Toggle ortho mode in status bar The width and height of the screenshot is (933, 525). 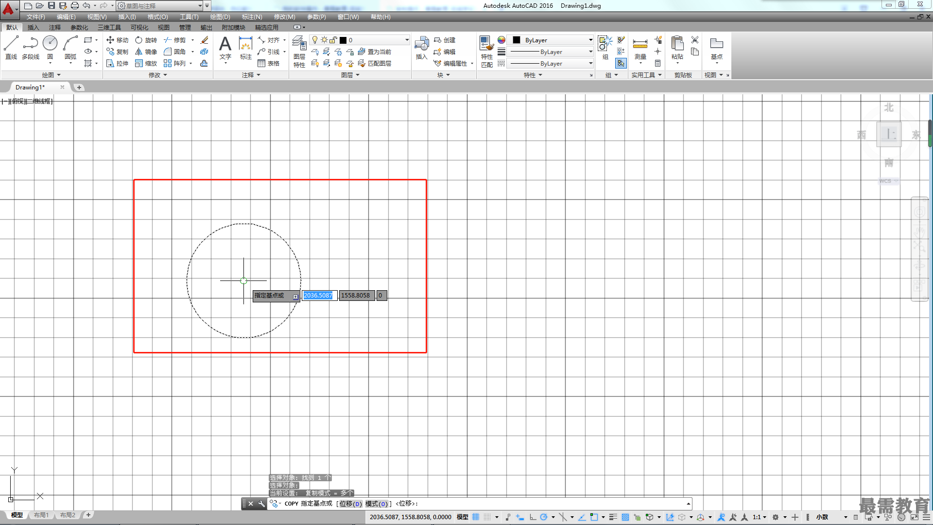(x=533, y=517)
